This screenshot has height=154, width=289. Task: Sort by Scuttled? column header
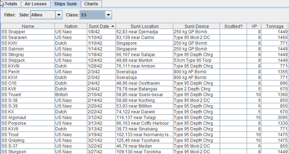pyautogui.click(x=233, y=26)
